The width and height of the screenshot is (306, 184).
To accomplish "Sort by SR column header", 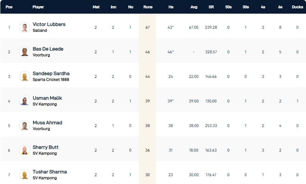I will click(211, 7).
